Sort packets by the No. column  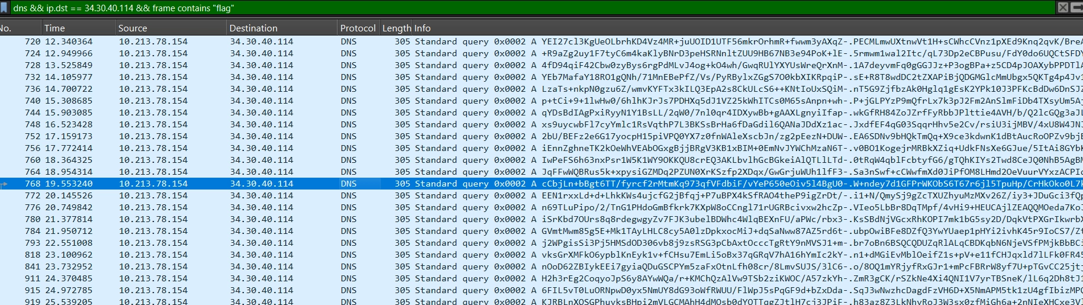(20, 28)
